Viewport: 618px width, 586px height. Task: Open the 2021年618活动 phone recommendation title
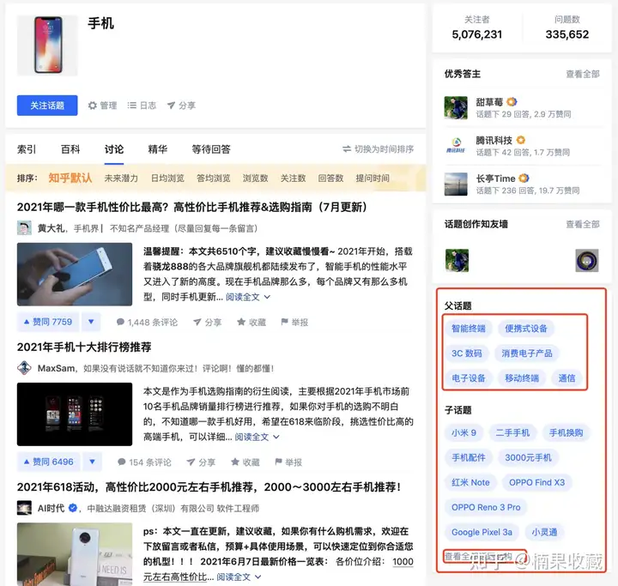pos(209,487)
